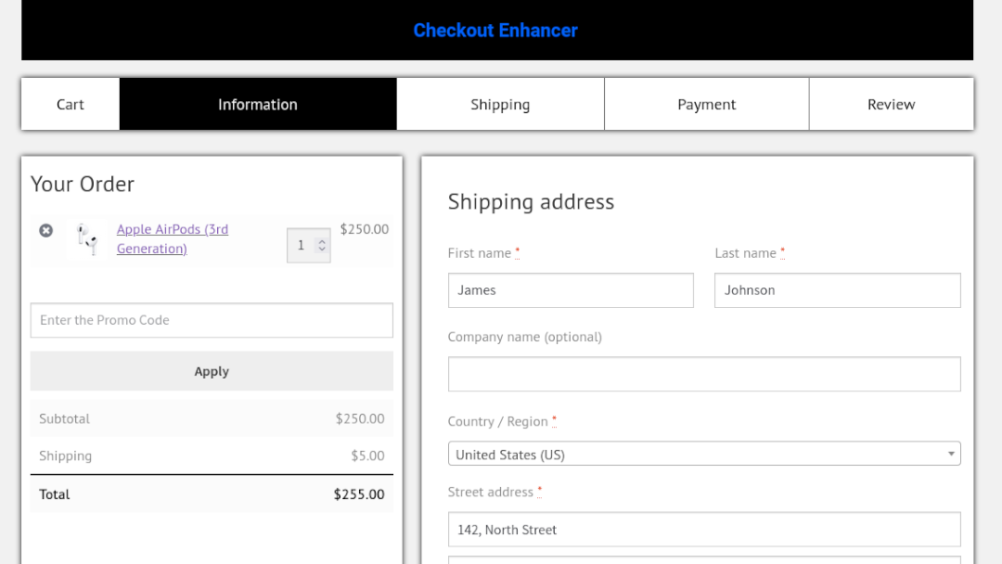Click the Company name optional field
This screenshot has width=1002, height=564.
704,373
